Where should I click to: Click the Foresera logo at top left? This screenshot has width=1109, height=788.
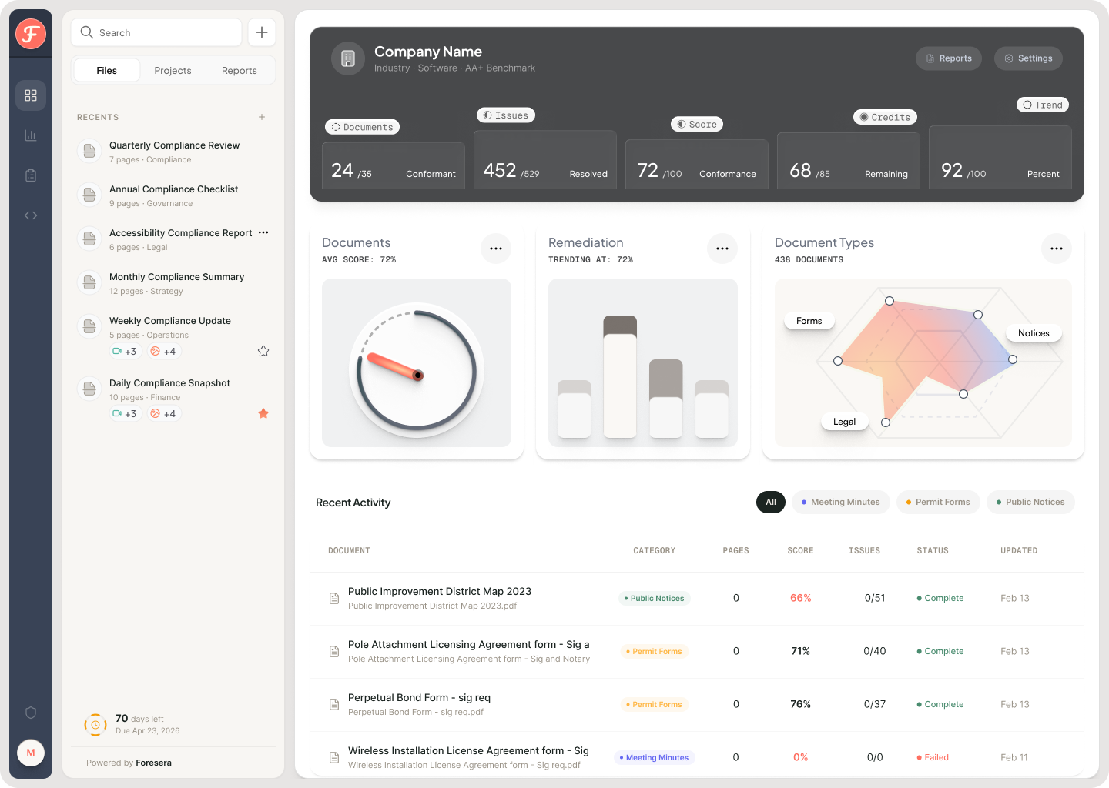31,34
